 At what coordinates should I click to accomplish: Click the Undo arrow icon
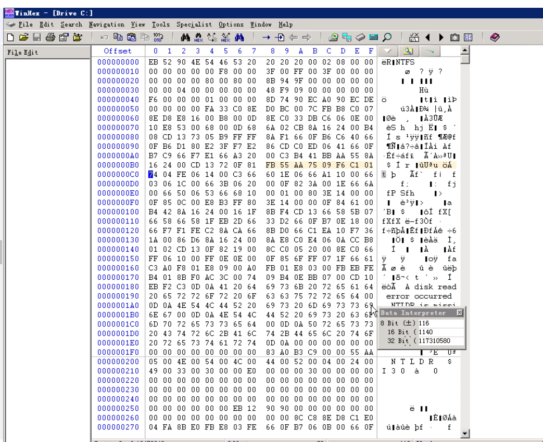click(x=104, y=37)
